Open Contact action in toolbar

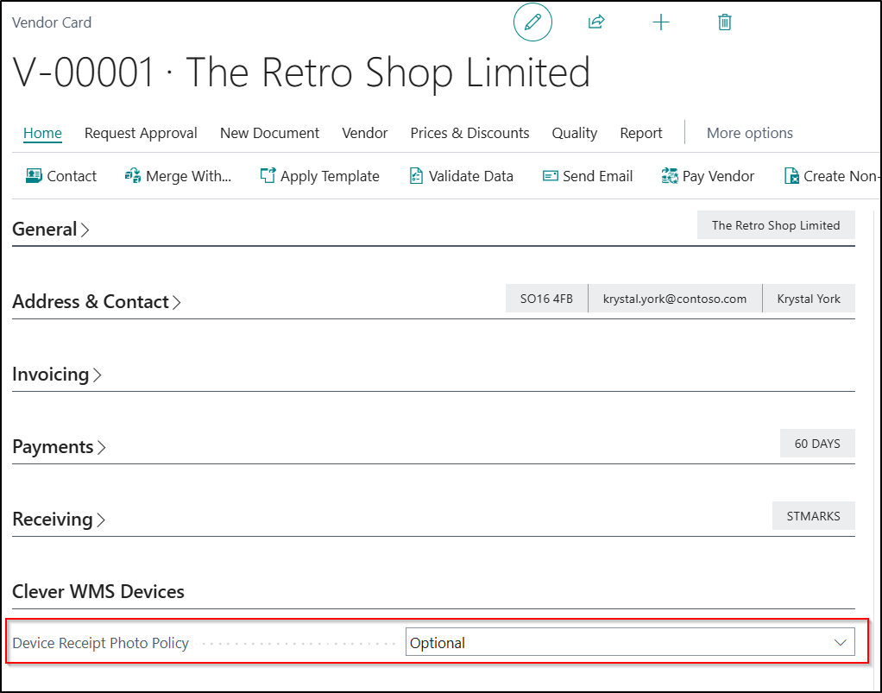click(61, 176)
